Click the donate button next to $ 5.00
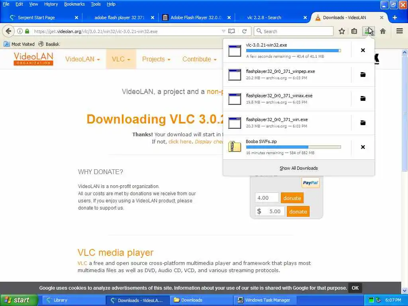Image resolution: width=408 pixels, height=306 pixels. [x=298, y=212]
